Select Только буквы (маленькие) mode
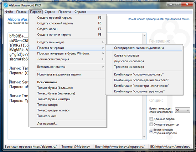Viewport: 196px width, 152px height. pos(68,93)
